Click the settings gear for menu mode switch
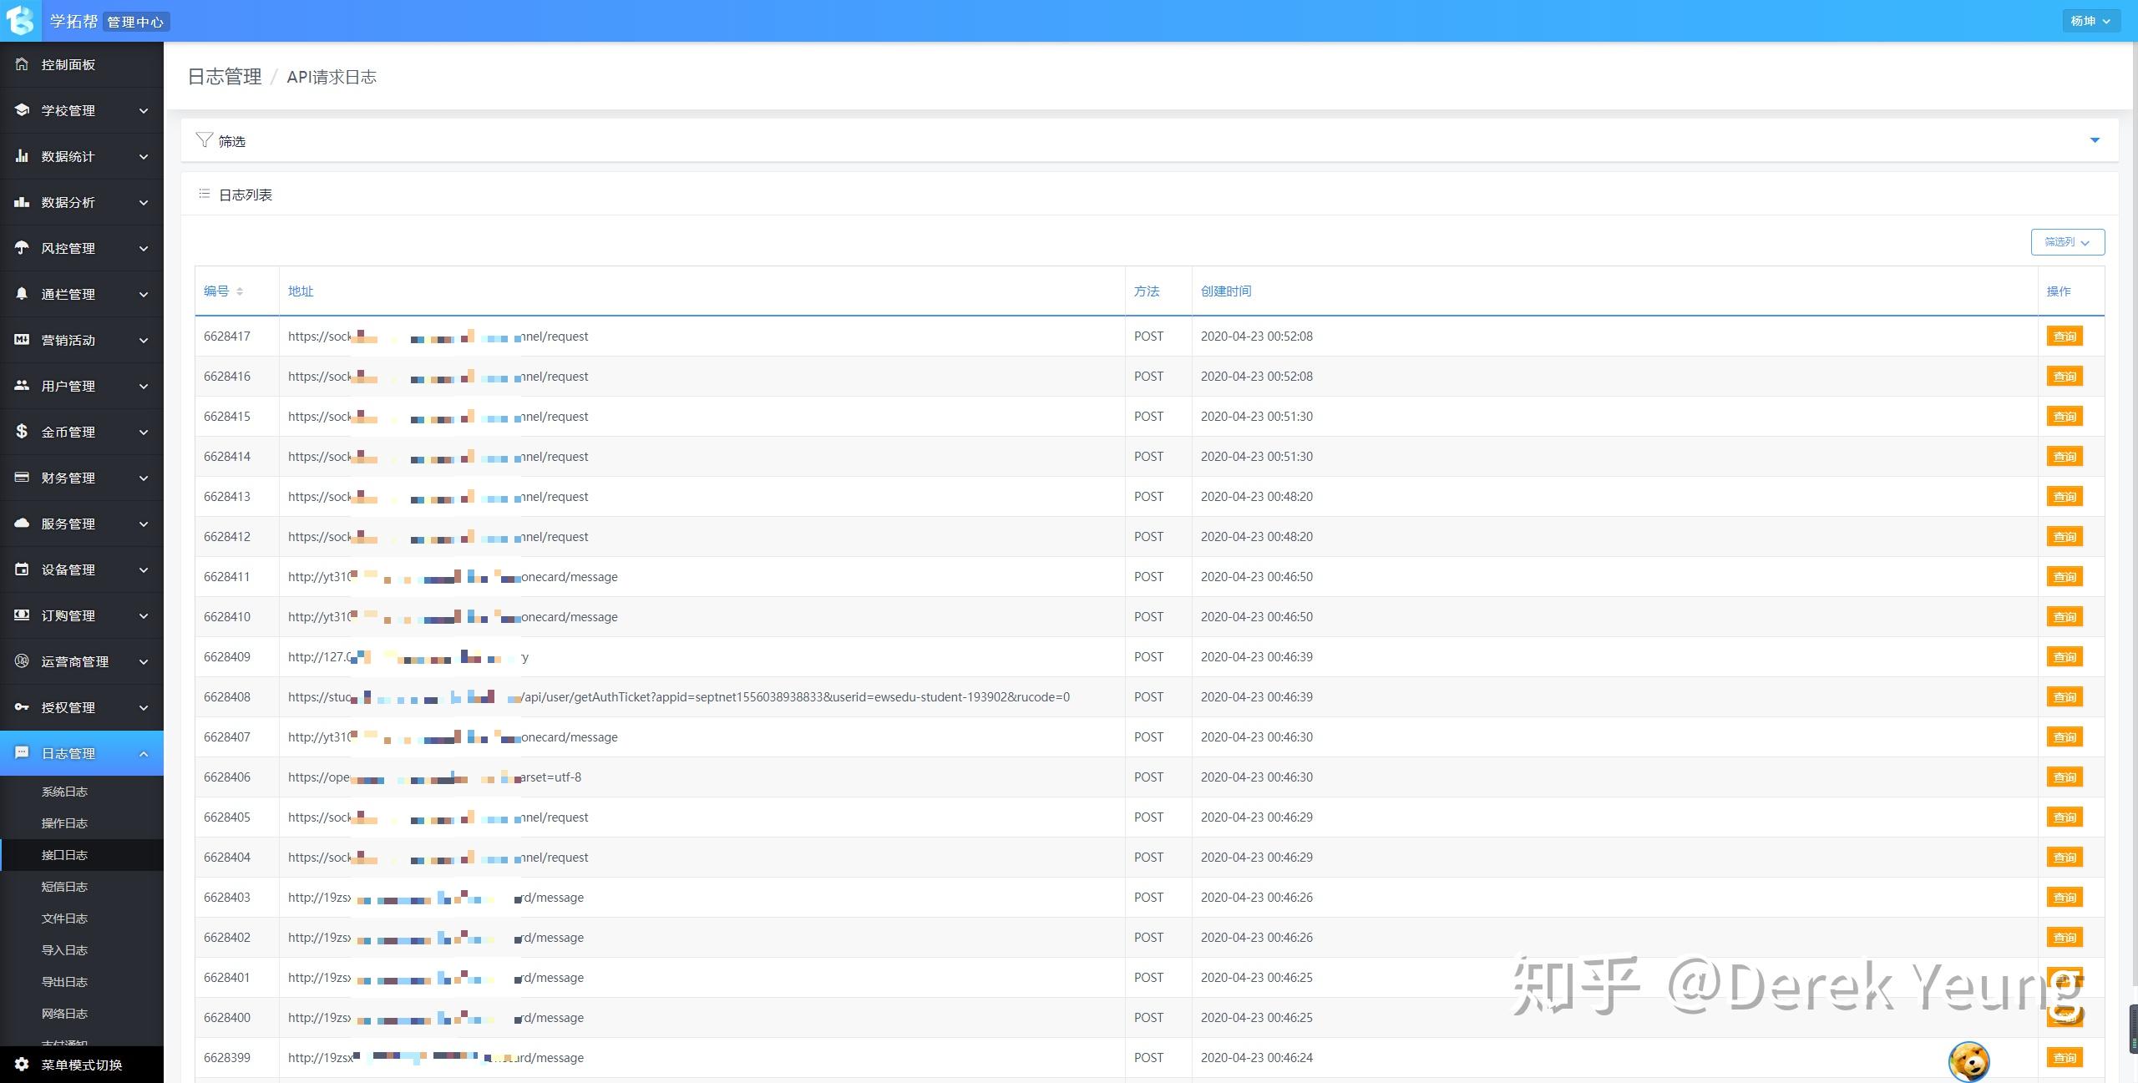Viewport: 2138px width, 1083px height. (x=22, y=1065)
